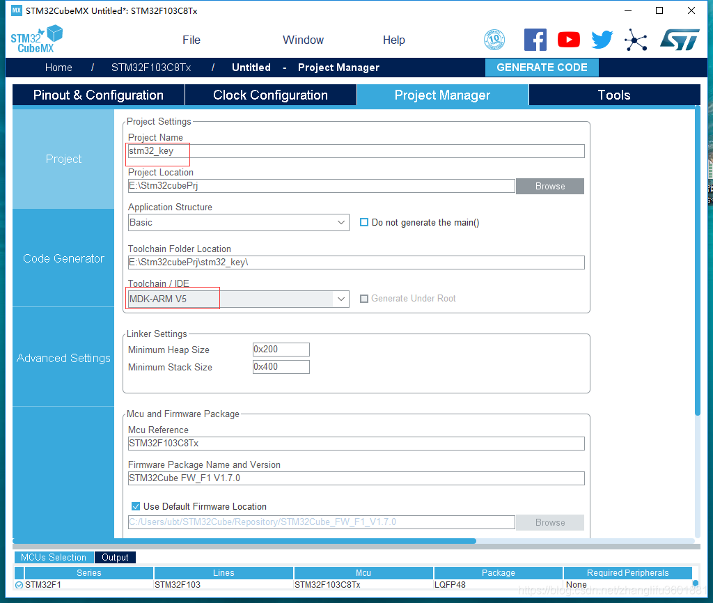Click the STM32CubeMX logo icon
The height and width of the screenshot is (603, 713).
tap(36, 39)
